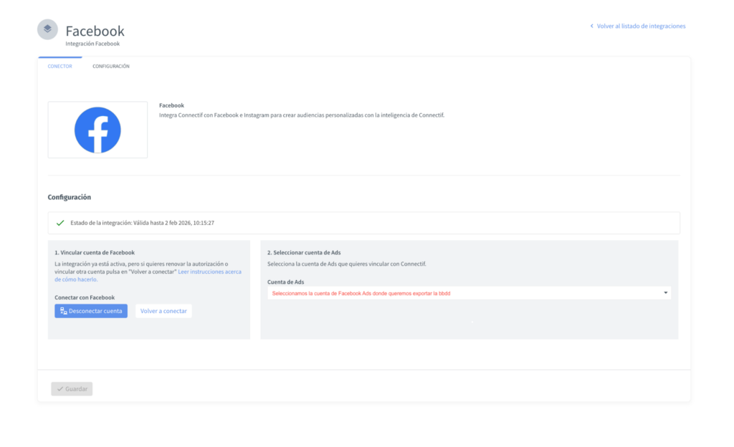Click the Configuración section heading
The width and height of the screenshot is (734, 447).
70,197
